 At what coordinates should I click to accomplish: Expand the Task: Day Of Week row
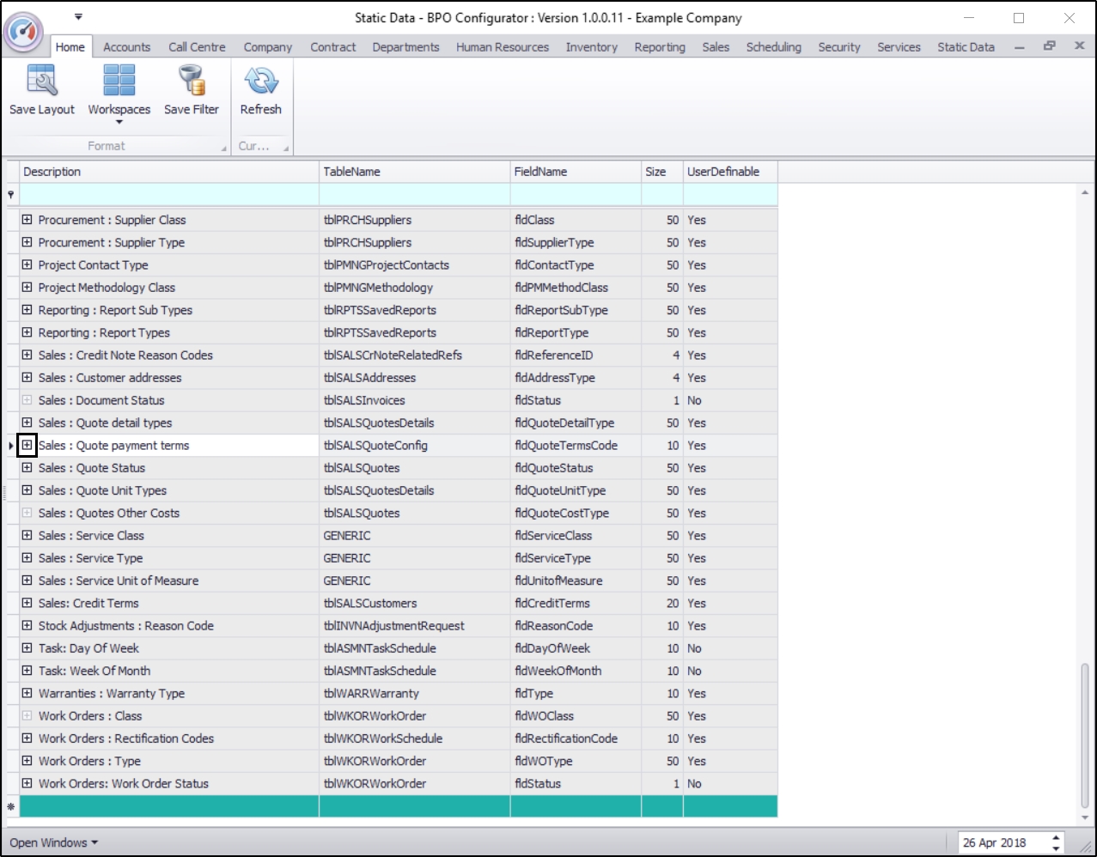pyautogui.click(x=27, y=648)
